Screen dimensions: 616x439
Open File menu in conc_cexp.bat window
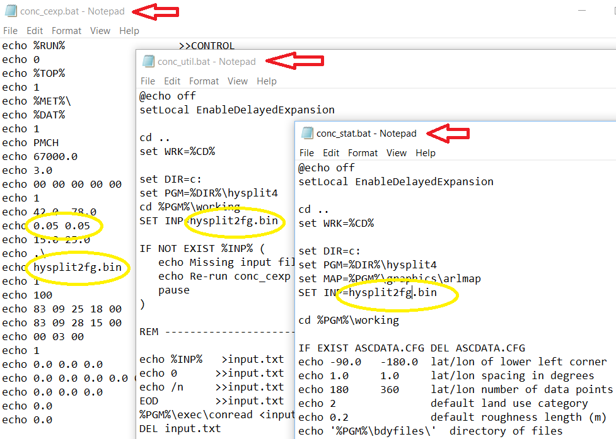click(10, 30)
